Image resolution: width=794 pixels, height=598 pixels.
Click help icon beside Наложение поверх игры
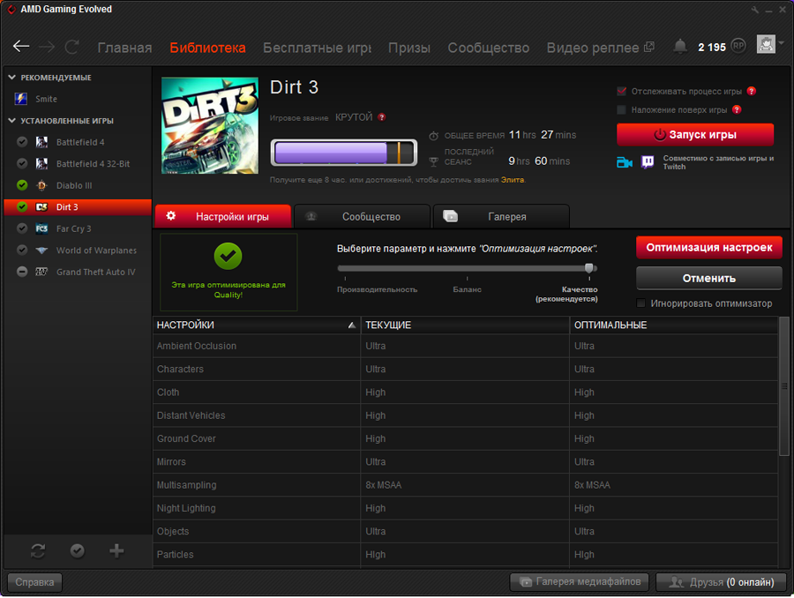[737, 109]
